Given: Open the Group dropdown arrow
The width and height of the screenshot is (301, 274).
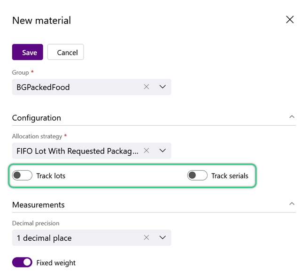Looking at the screenshot, I should click(x=162, y=87).
